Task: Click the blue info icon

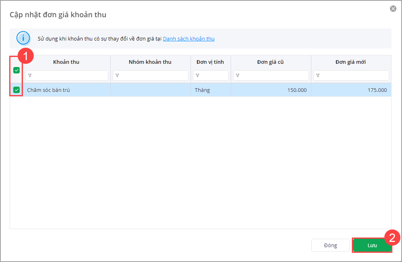Action: point(23,39)
